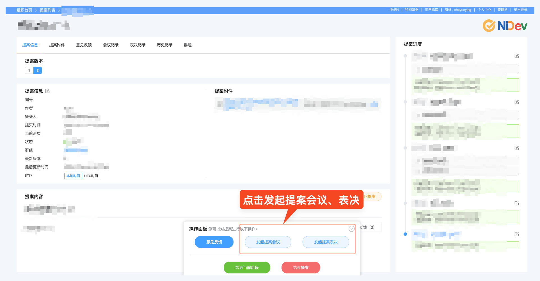This screenshot has height=281, width=540.
Task: Edit the third stage in 提案进度 timeline
Action: [x=517, y=148]
